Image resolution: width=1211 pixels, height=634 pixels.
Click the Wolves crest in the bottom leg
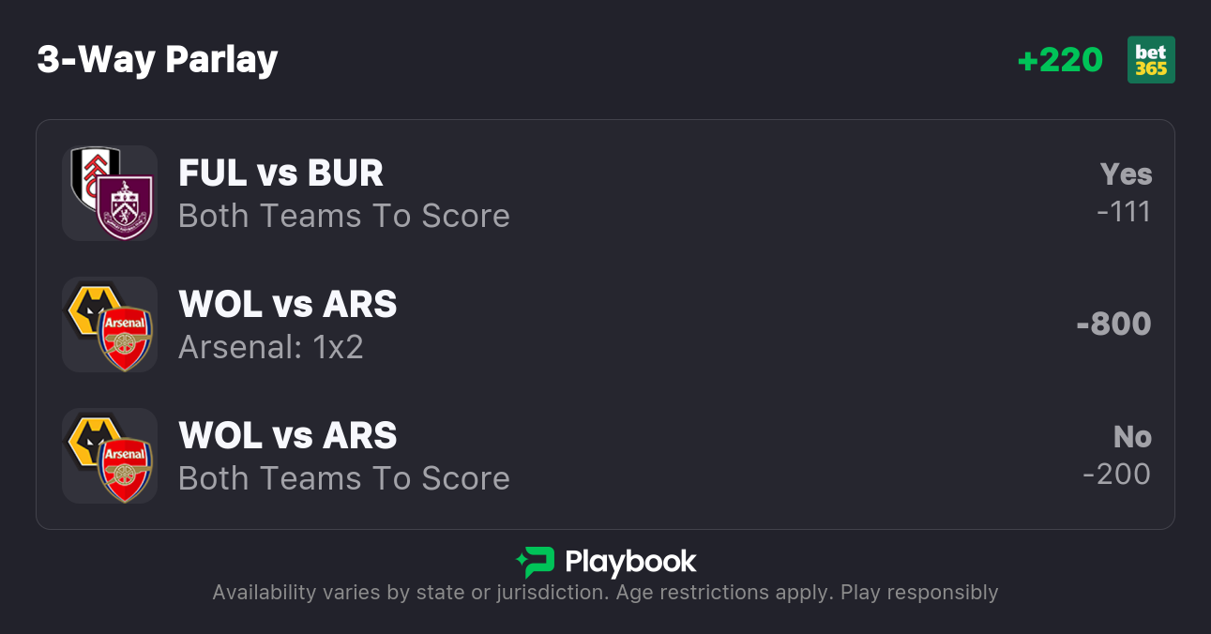[90, 437]
